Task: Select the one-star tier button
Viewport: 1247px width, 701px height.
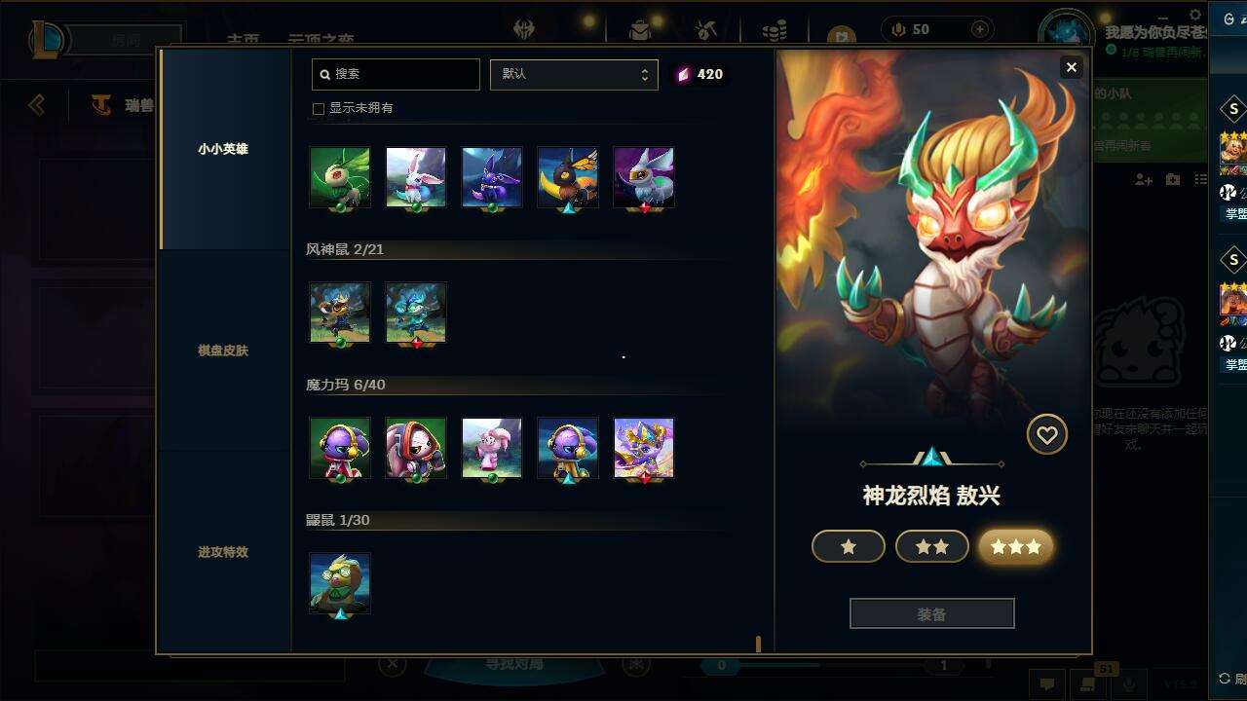Action: pos(849,547)
